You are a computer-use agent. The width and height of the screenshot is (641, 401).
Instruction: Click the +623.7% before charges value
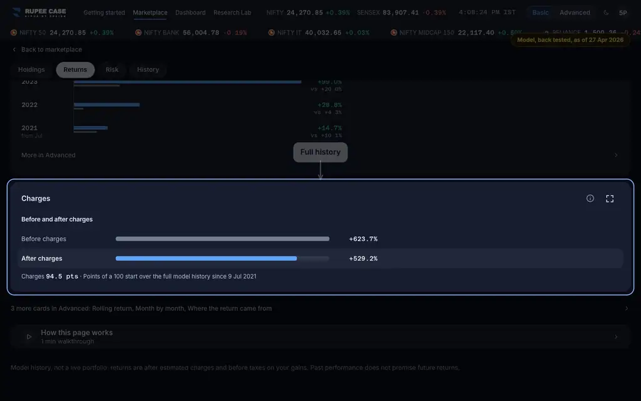click(x=363, y=239)
